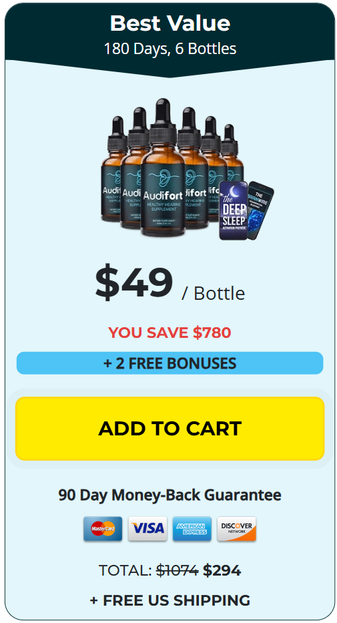This screenshot has width=337, height=623.
Task: Click the MasterCard payment icon
Action: click(x=103, y=528)
